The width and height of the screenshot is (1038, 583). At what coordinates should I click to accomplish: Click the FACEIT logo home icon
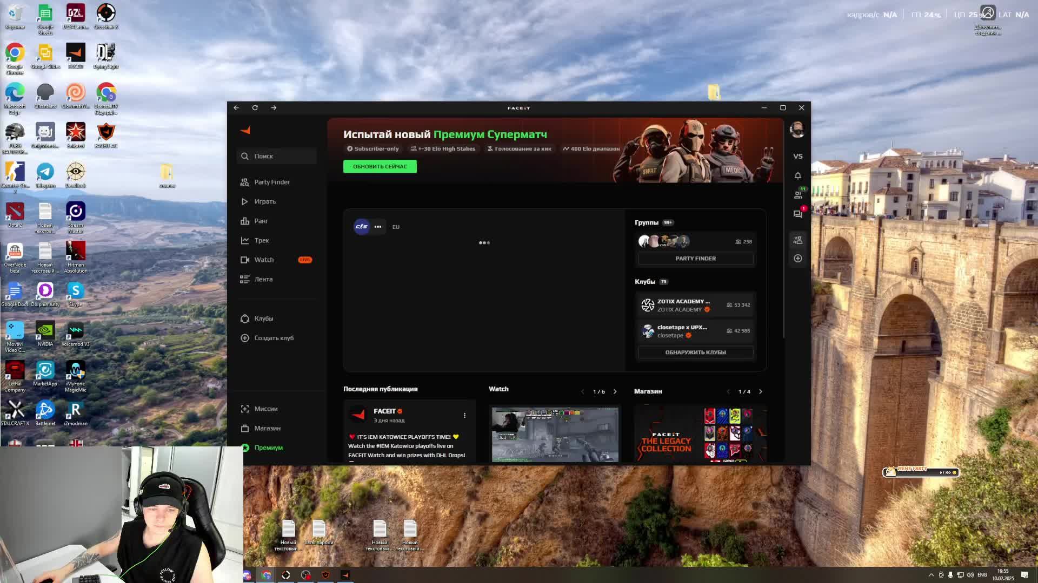pos(245,130)
